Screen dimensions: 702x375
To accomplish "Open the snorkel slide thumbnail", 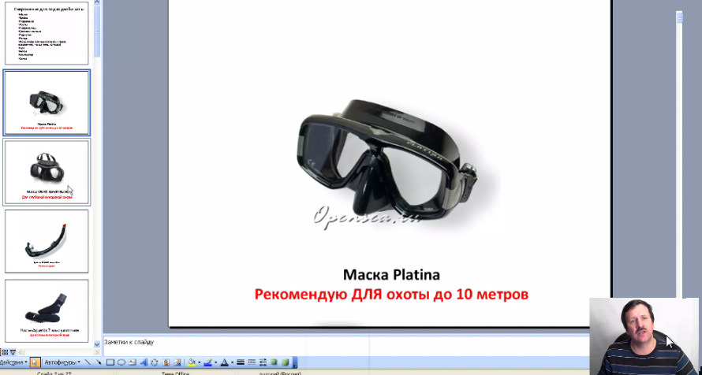I will (x=47, y=241).
